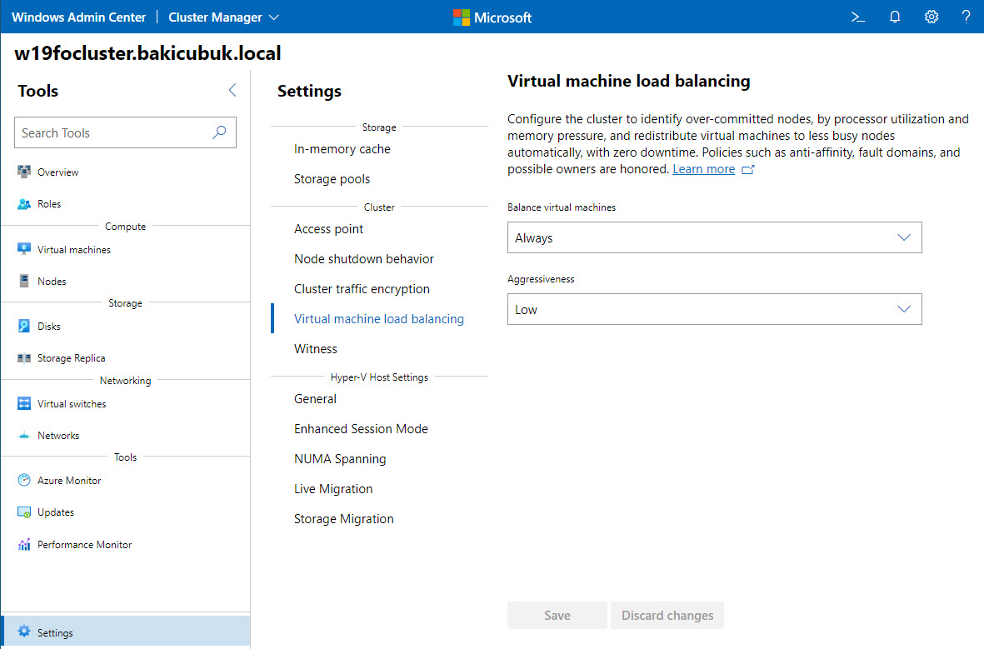Open the Balance virtual machines dropdown
The width and height of the screenshot is (984, 649).
pos(714,237)
